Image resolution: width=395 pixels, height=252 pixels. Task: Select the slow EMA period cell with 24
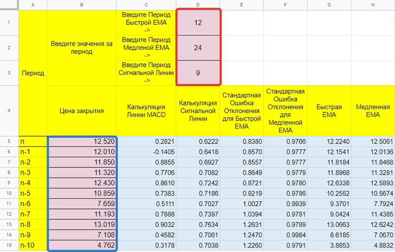[x=198, y=48]
